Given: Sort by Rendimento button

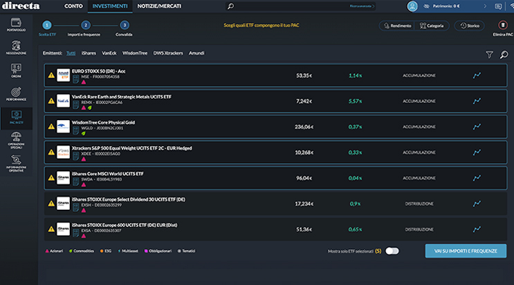Looking at the screenshot, I should click(x=397, y=26).
